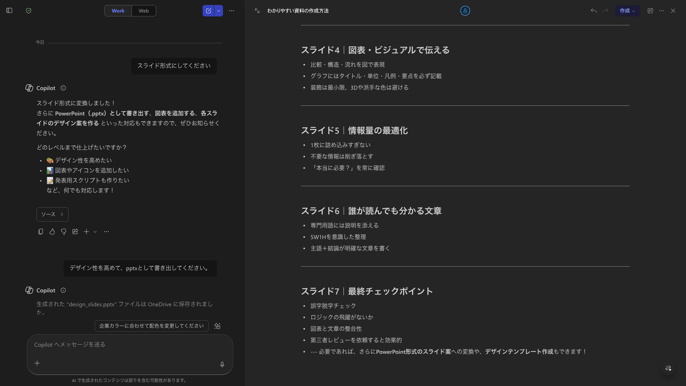The image size is (686, 386).
Task: Click the 企業カラーに合わせて配色を変更してください suggestion
Action: pyautogui.click(x=151, y=326)
